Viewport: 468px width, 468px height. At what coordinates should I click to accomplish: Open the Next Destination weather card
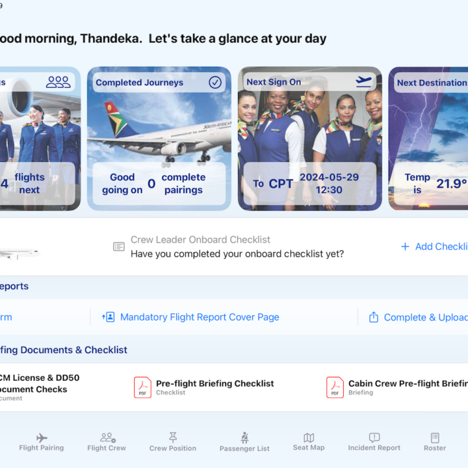click(x=428, y=138)
